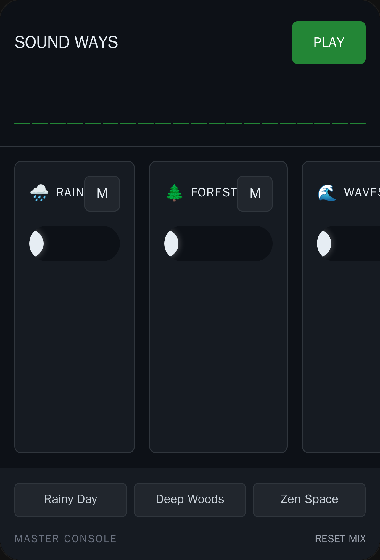Click the rain cloud icon

pos(39,193)
